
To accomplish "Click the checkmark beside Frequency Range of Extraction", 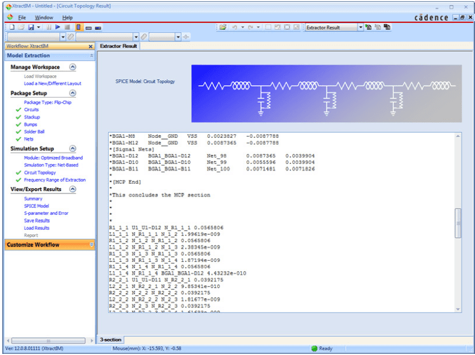I will pyautogui.click(x=18, y=180).
